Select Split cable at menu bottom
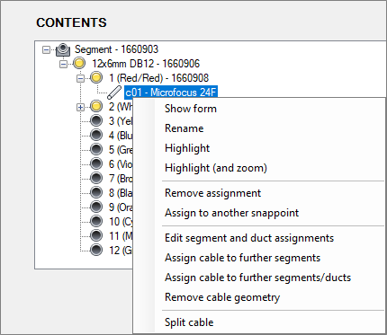 (x=189, y=322)
